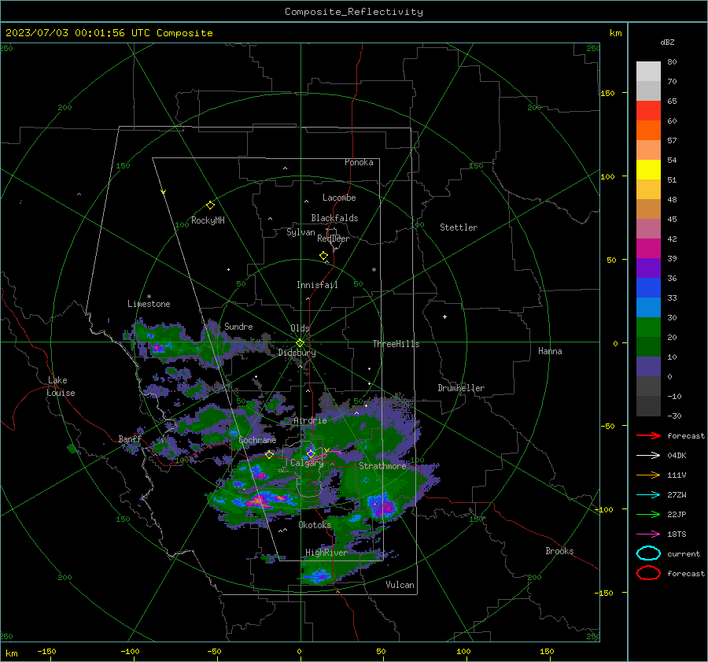Click the dBZ legend heading
The width and height of the screenshot is (708, 662).
(x=667, y=42)
